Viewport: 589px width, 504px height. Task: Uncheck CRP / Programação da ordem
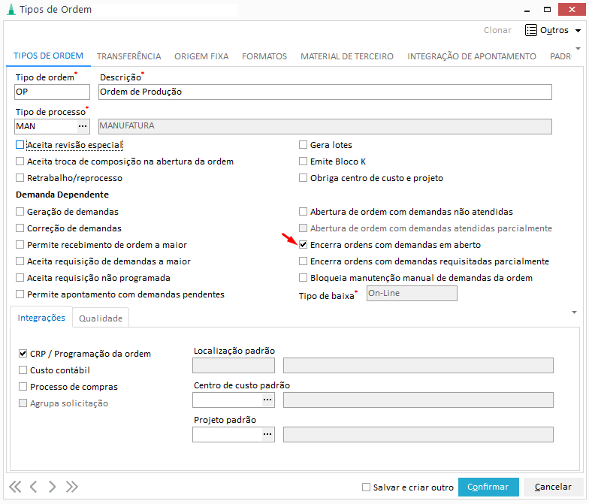point(23,354)
